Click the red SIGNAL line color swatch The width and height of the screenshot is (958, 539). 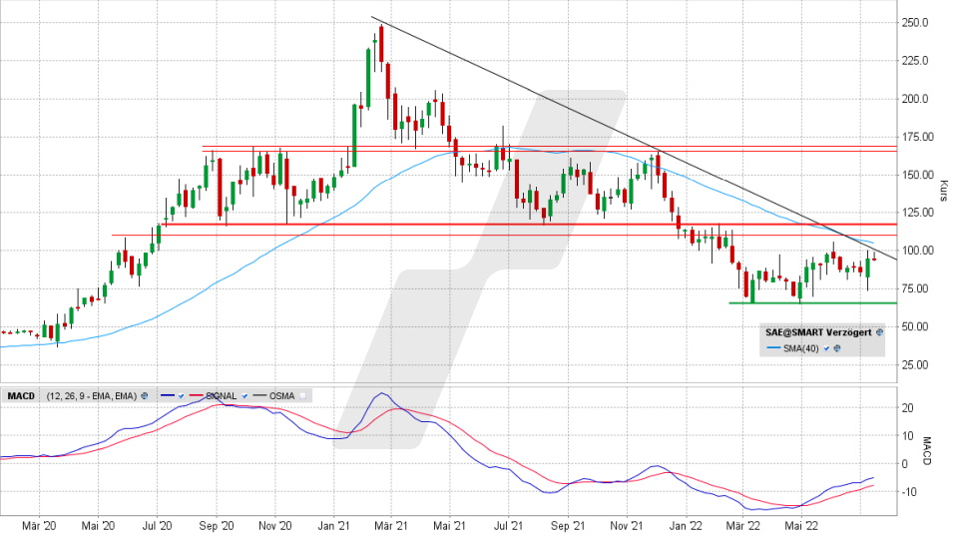point(197,395)
